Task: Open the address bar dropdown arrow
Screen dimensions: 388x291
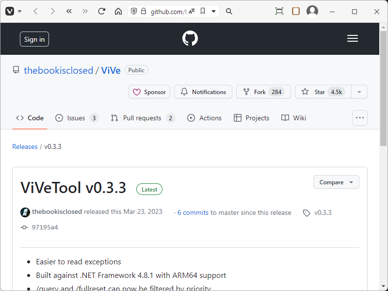Action: point(213,11)
